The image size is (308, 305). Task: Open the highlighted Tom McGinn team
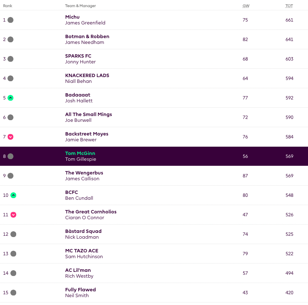click(x=80, y=153)
